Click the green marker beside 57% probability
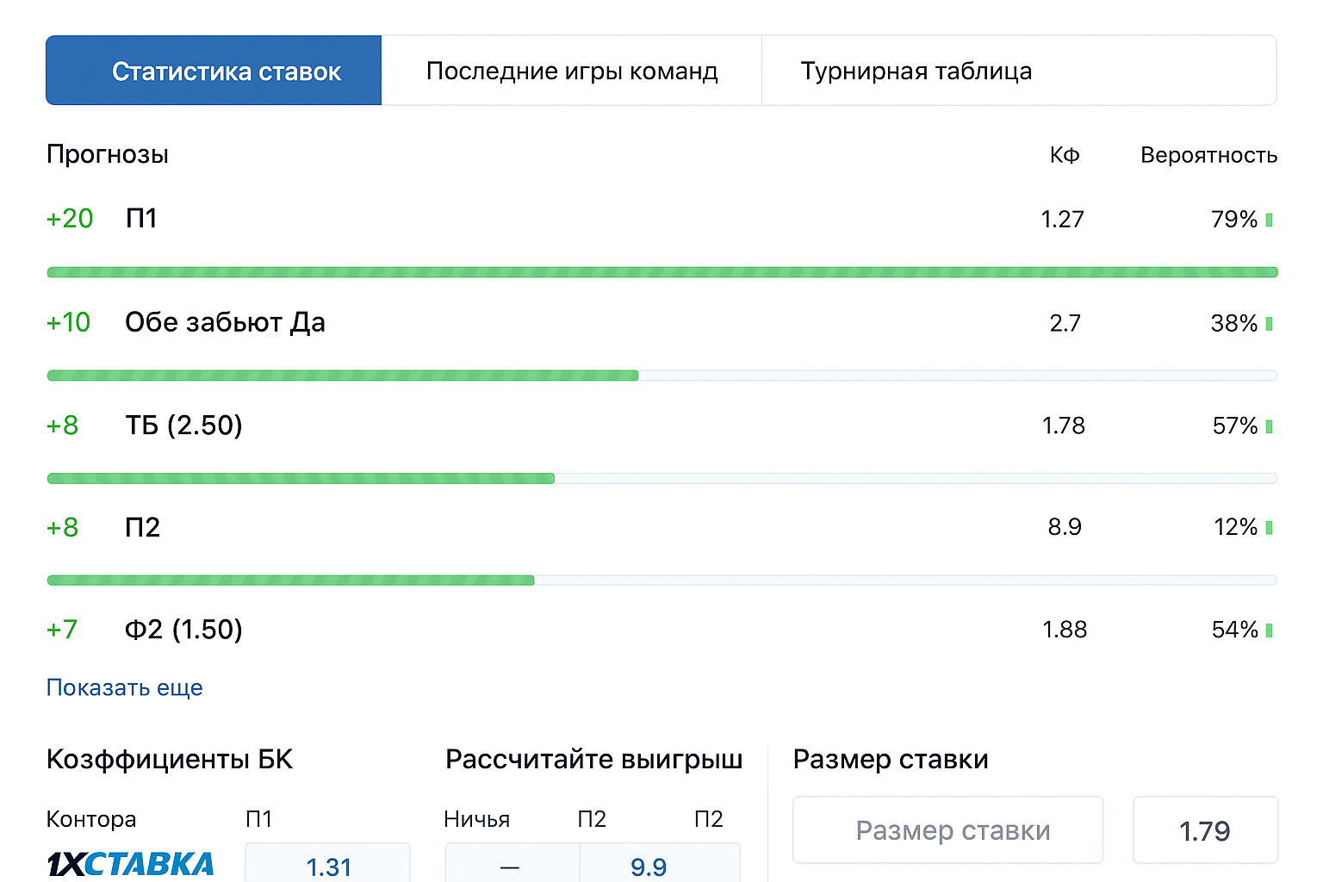Viewport: 1323px width, 882px height. [x=1269, y=426]
